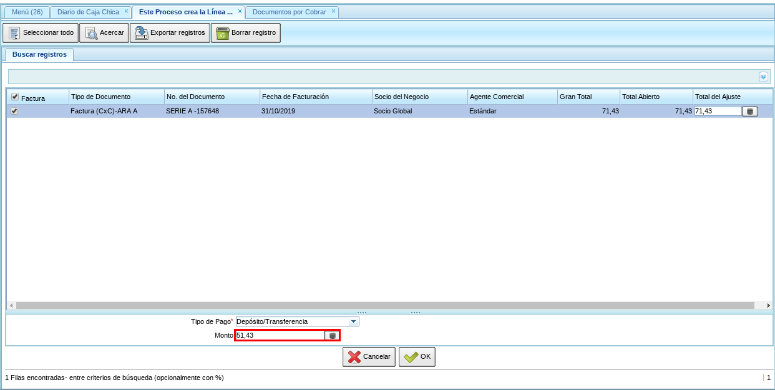This screenshot has height=390, width=775.
Task: Expand the search criteria panel chevron
Action: [763, 77]
